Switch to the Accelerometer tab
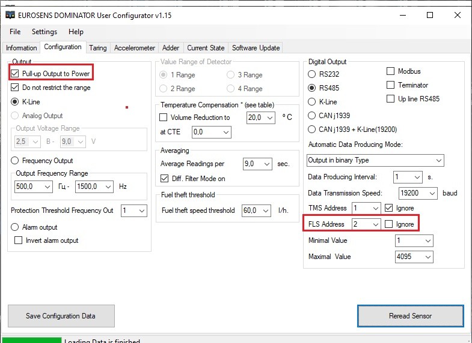Viewport: 472px width, 343px height. pyautogui.click(x=135, y=48)
